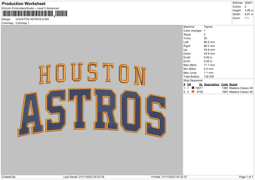Click the 'St.' column header

(201, 84)
